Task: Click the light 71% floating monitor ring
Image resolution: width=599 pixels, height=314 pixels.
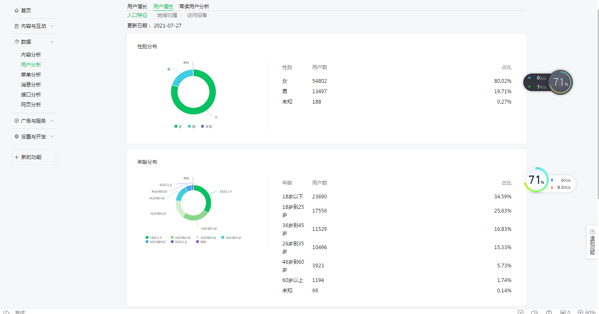Action: click(x=536, y=180)
